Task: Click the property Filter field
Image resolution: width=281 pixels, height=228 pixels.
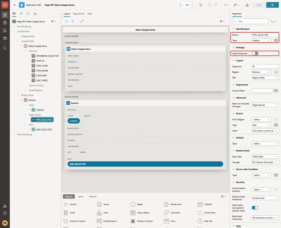Action: (250, 21)
